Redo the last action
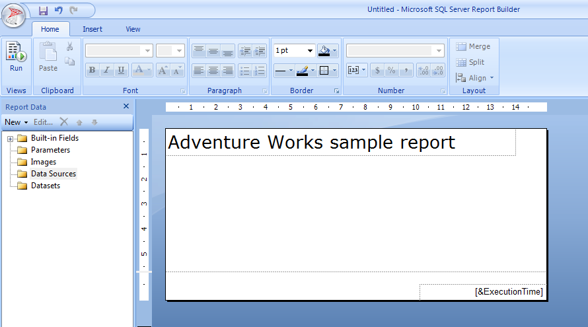588x327 pixels. pyautogui.click(x=73, y=10)
